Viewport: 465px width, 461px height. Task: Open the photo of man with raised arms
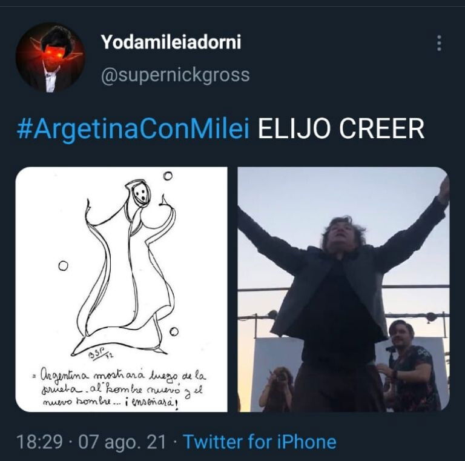tap(343, 289)
